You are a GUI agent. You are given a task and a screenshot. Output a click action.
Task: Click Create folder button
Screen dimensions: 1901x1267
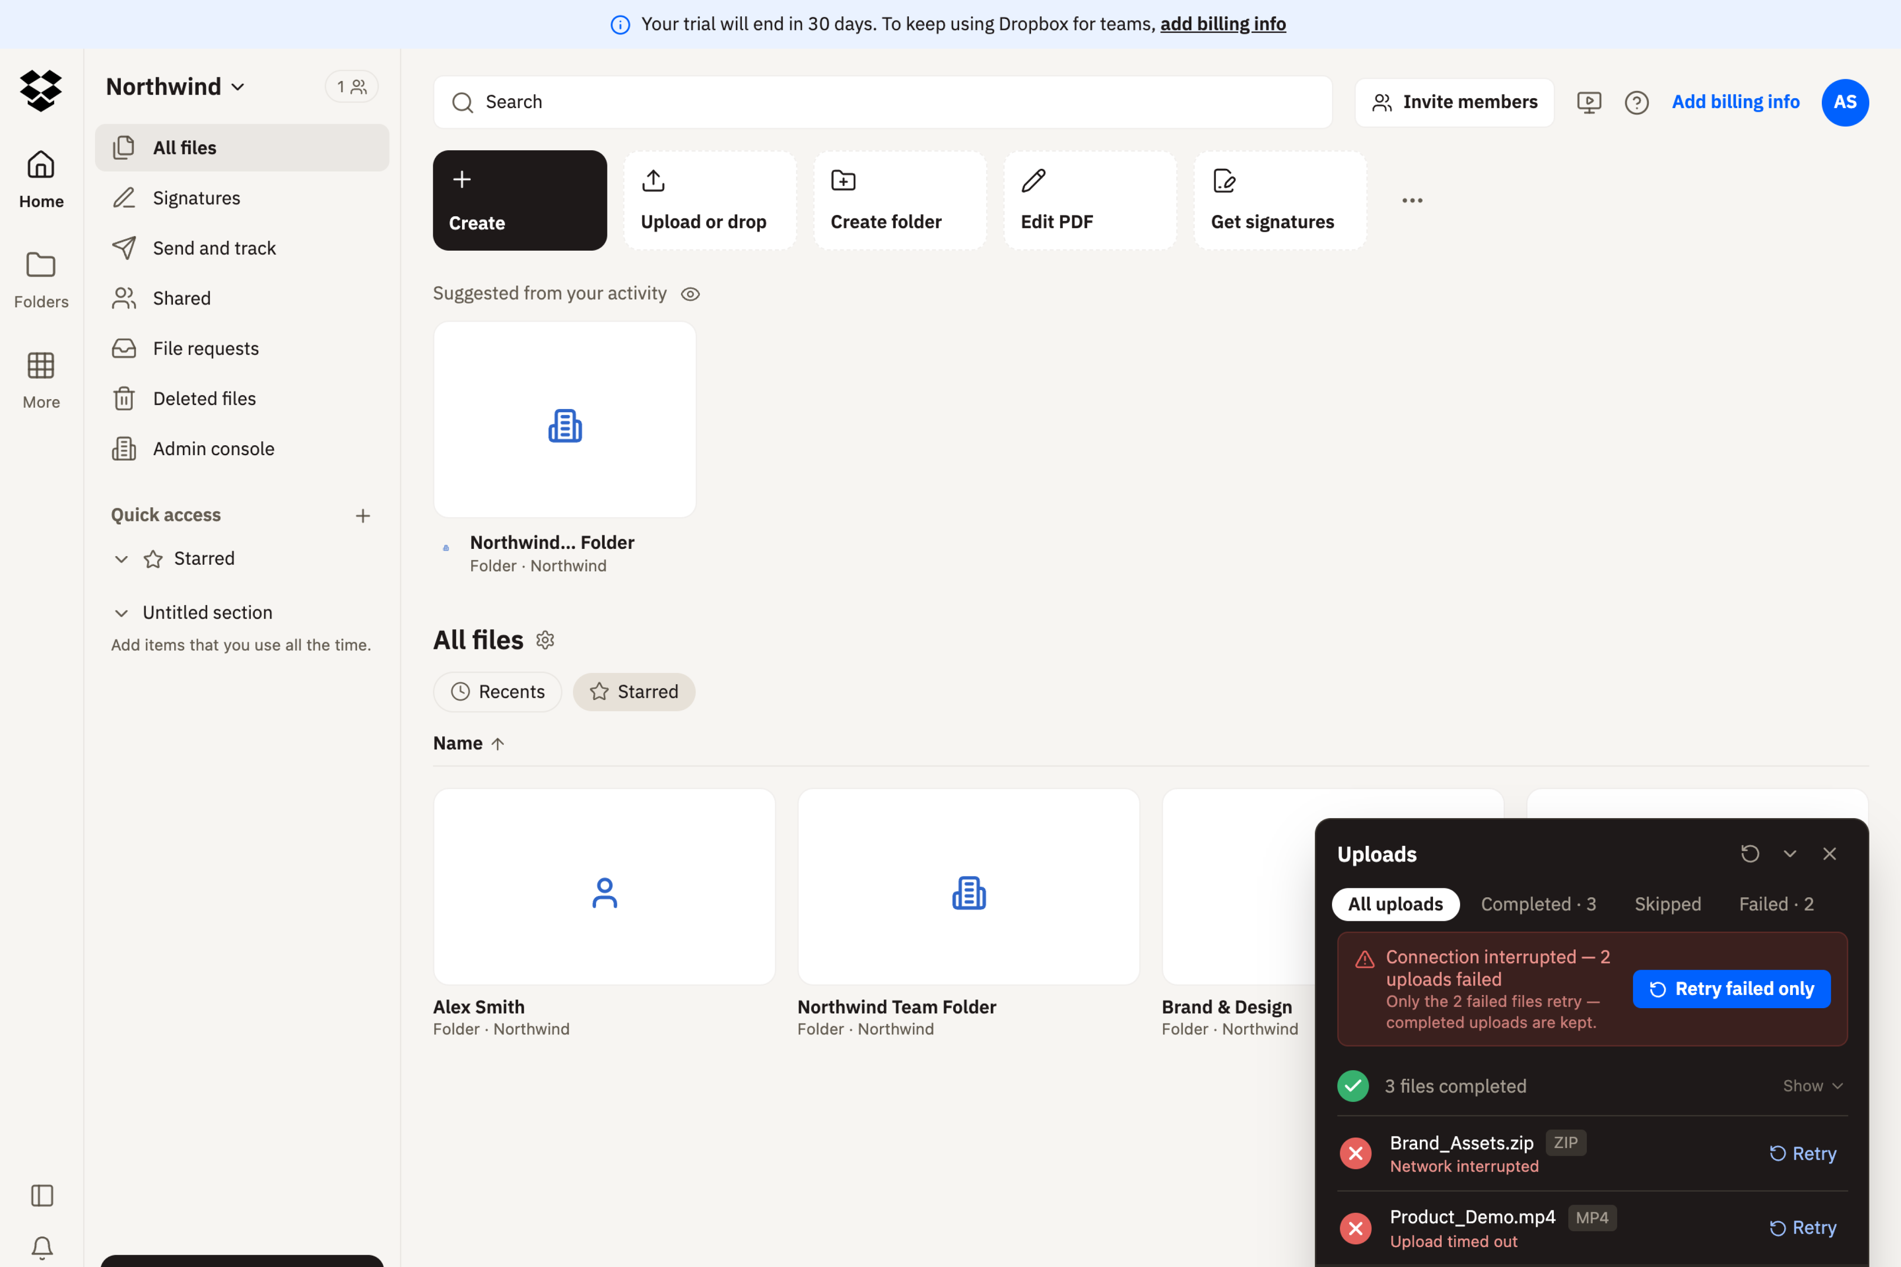point(900,200)
